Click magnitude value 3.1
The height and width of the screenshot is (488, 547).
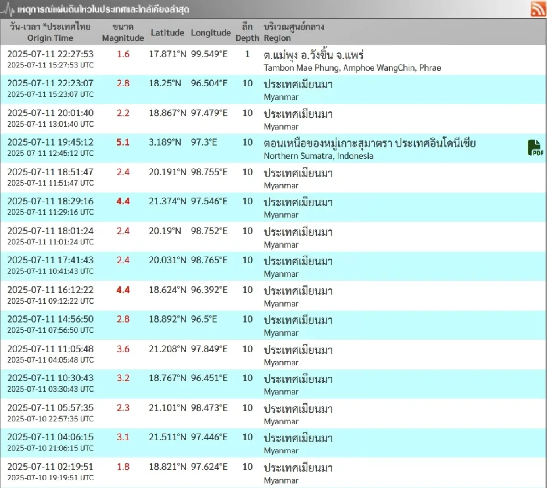123,436
